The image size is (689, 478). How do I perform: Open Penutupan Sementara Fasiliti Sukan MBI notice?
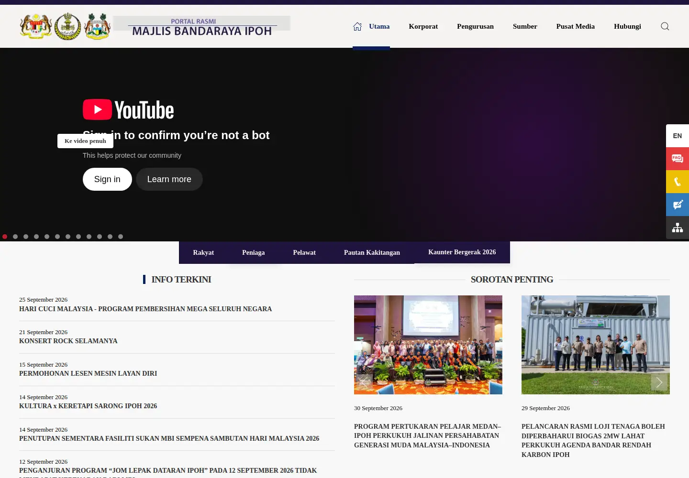tap(169, 438)
